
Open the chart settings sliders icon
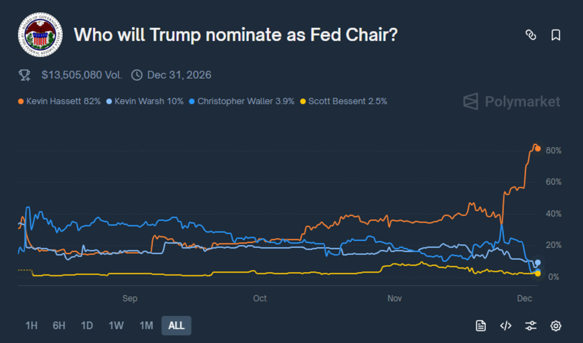point(532,326)
